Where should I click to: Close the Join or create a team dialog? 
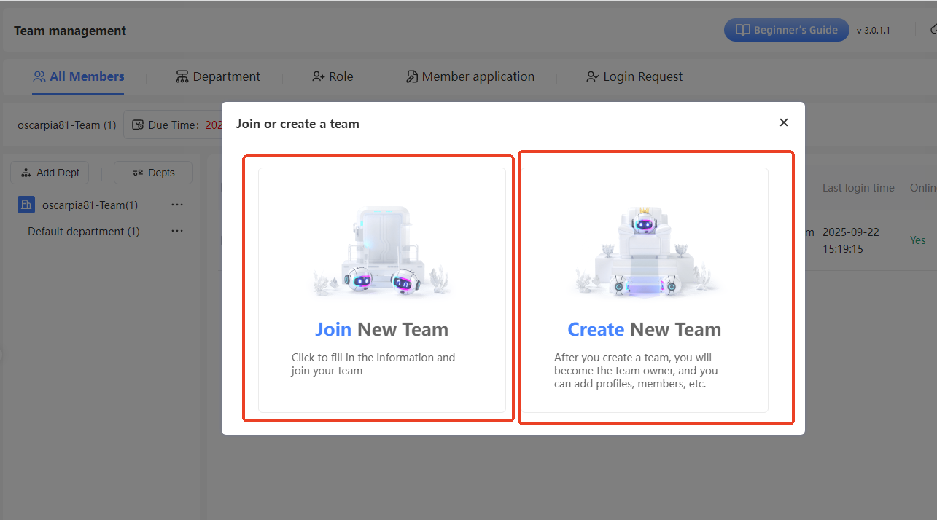(x=784, y=122)
